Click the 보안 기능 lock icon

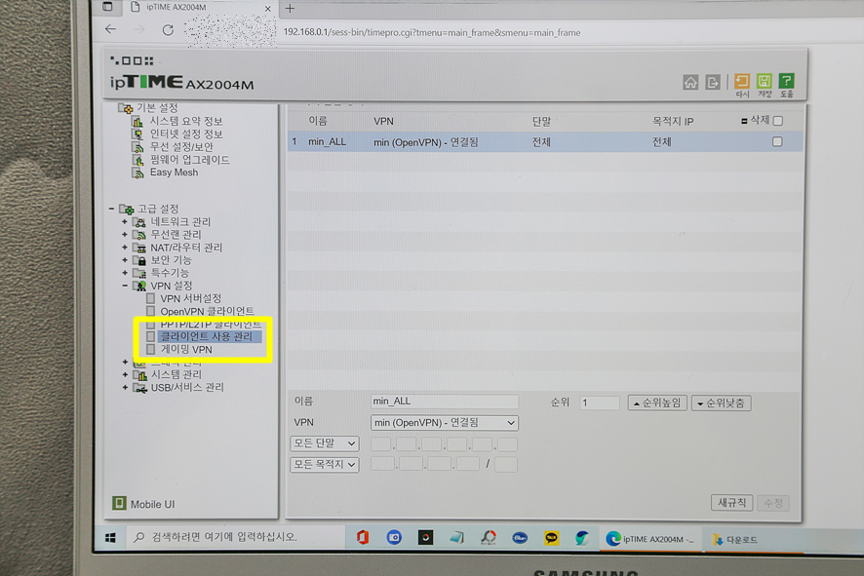138,260
